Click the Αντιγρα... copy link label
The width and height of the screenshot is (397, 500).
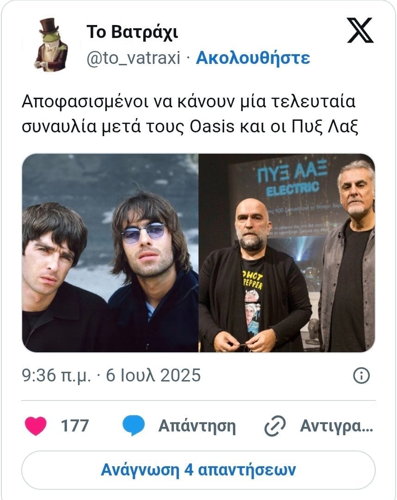(336, 426)
